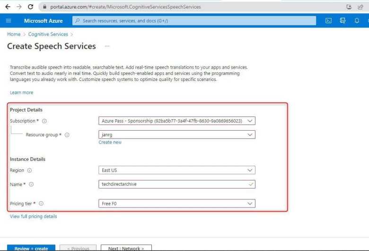This screenshot has height=251, width=369.
Task: Click the Name field containing techdirectarchive
Action: click(177, 184)
